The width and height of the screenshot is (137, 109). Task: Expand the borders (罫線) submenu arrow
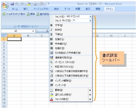(x=90, y=90)
